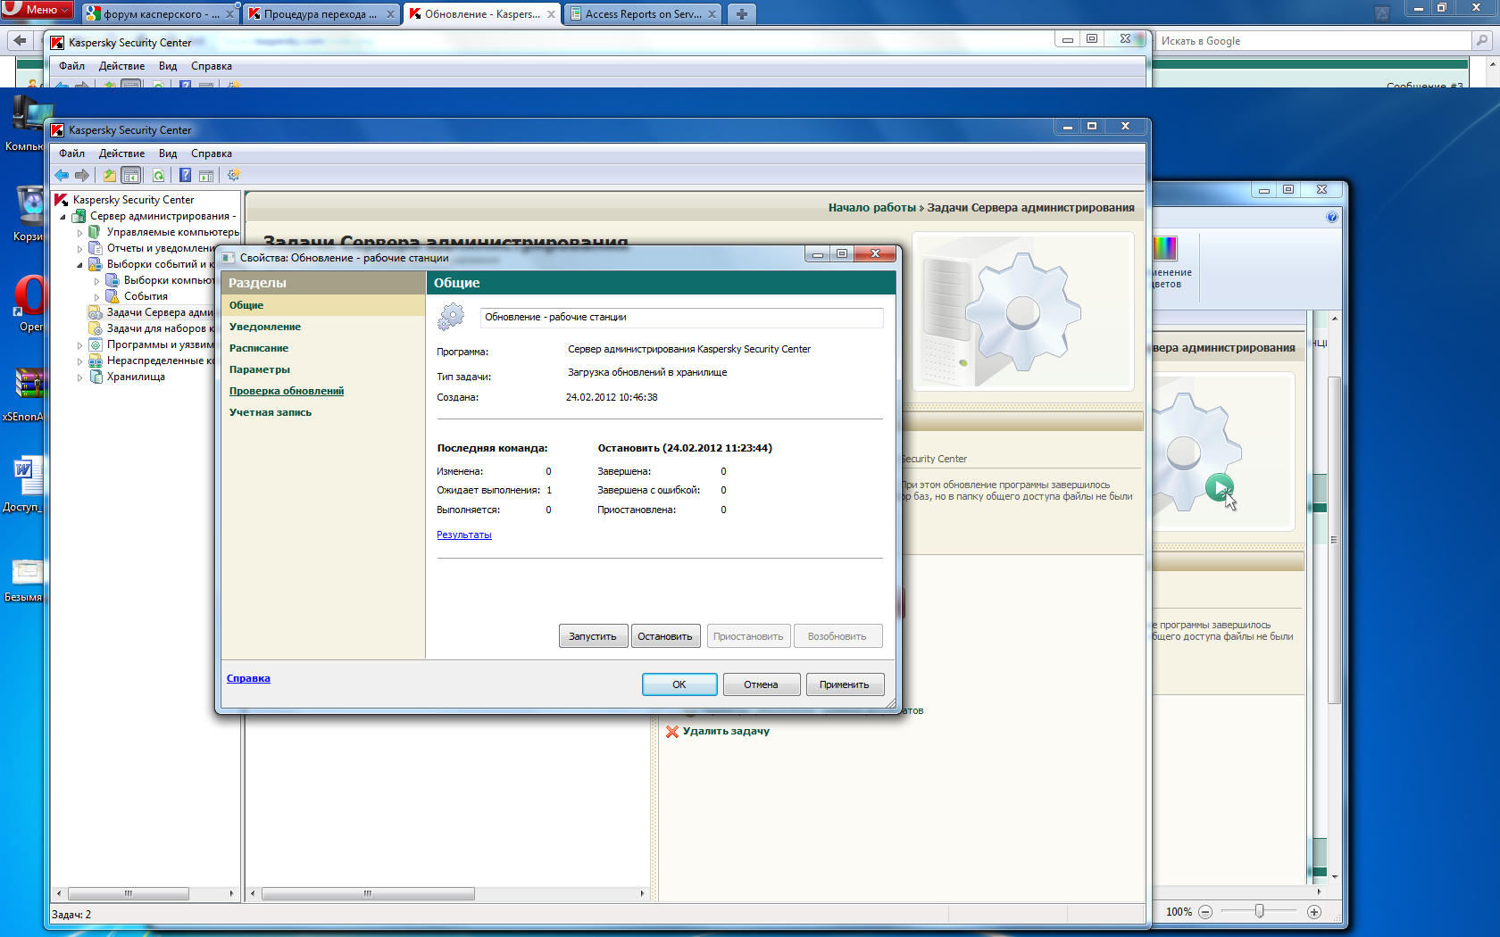Click the gear with sun toolbar icon
Screen dimensions: 1500x937
point(234,175)
